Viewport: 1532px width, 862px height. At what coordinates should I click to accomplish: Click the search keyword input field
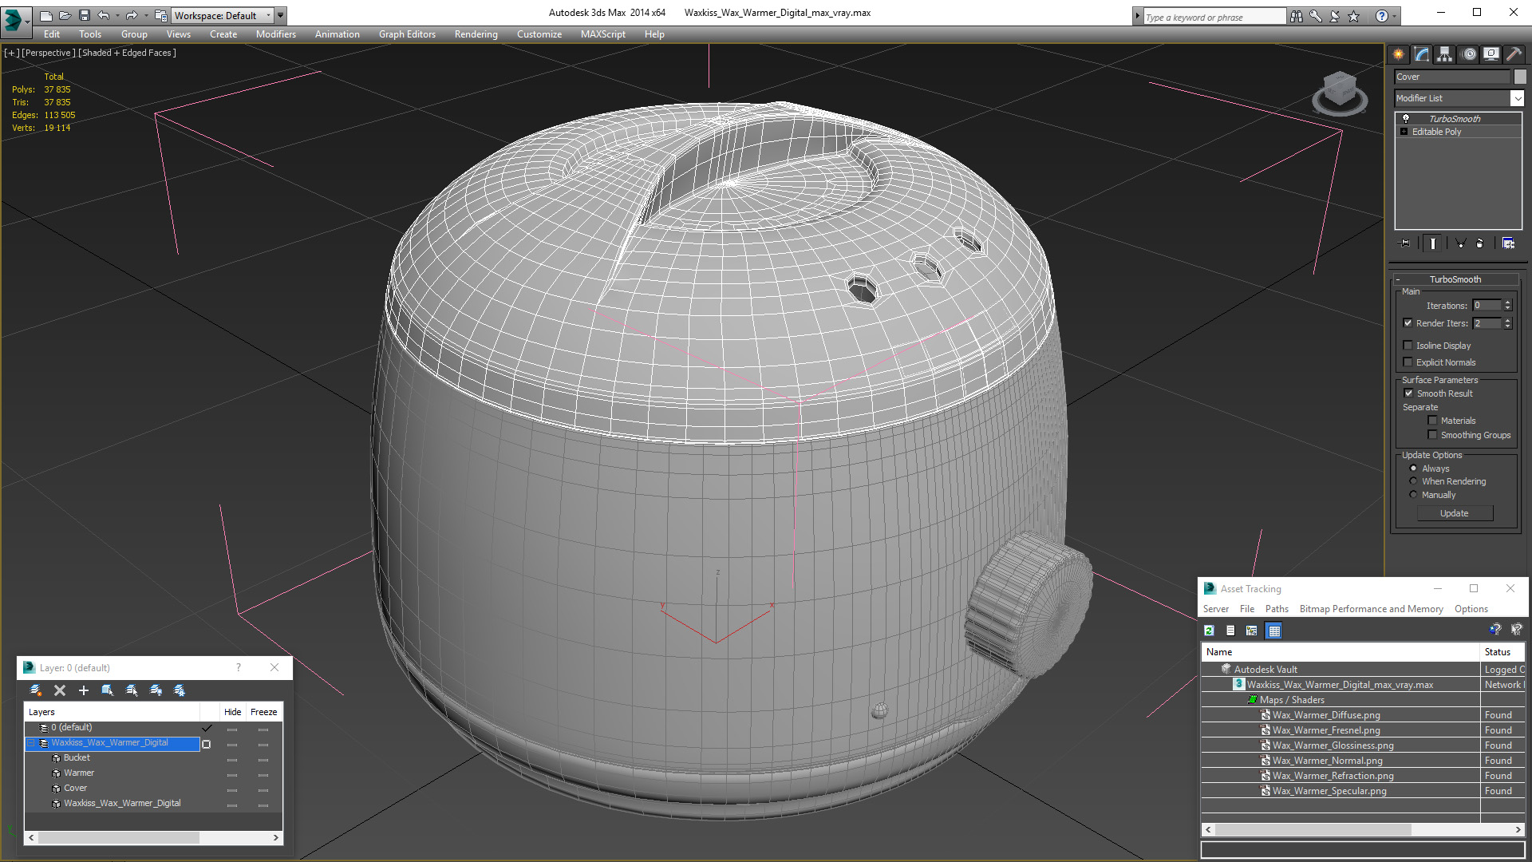(1213, 17)
